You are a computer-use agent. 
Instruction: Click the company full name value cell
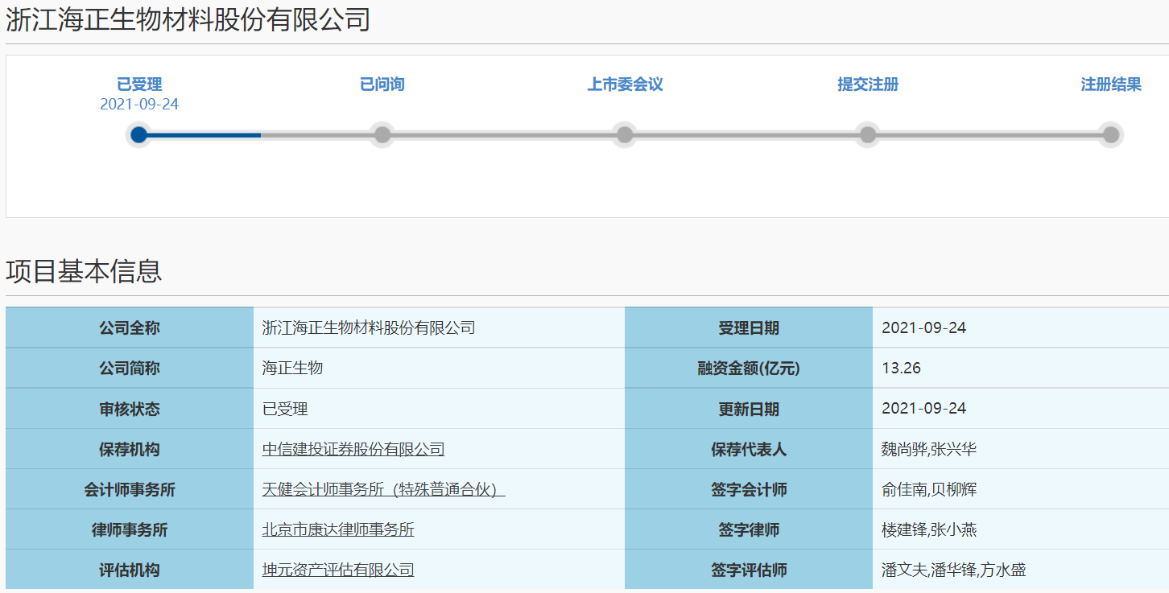pyautogui.click(x=439, y=327)
